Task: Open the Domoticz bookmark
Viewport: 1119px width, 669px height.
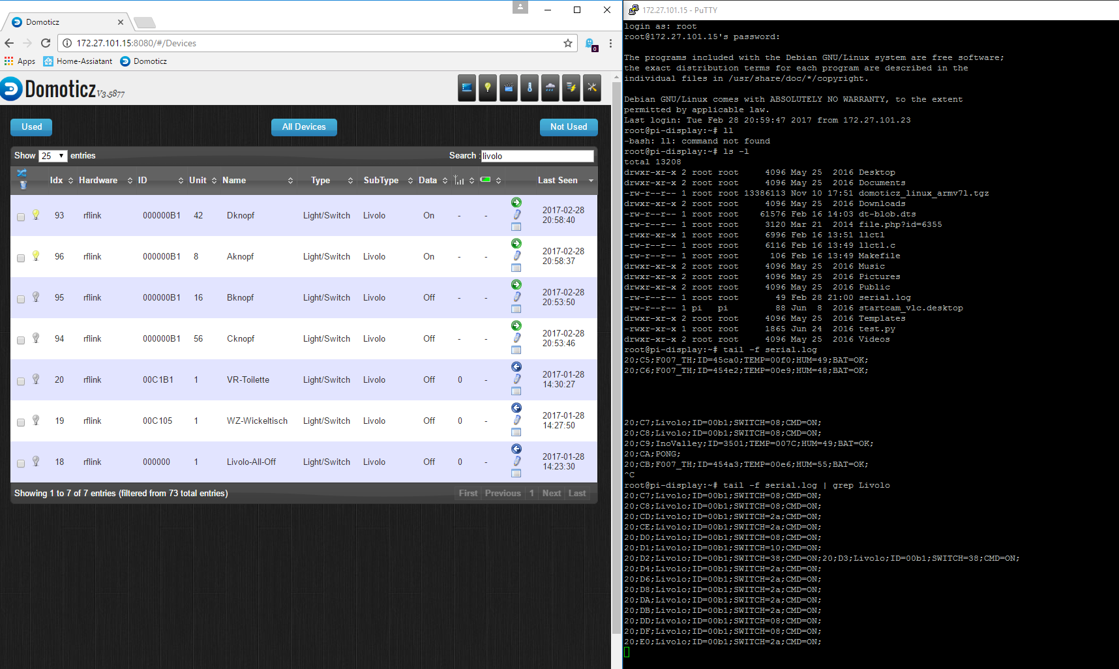Action: [x=143, y=61]
